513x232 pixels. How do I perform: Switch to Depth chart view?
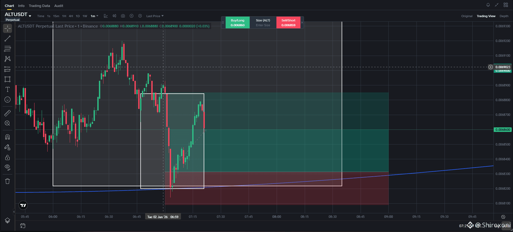point(504,16)
